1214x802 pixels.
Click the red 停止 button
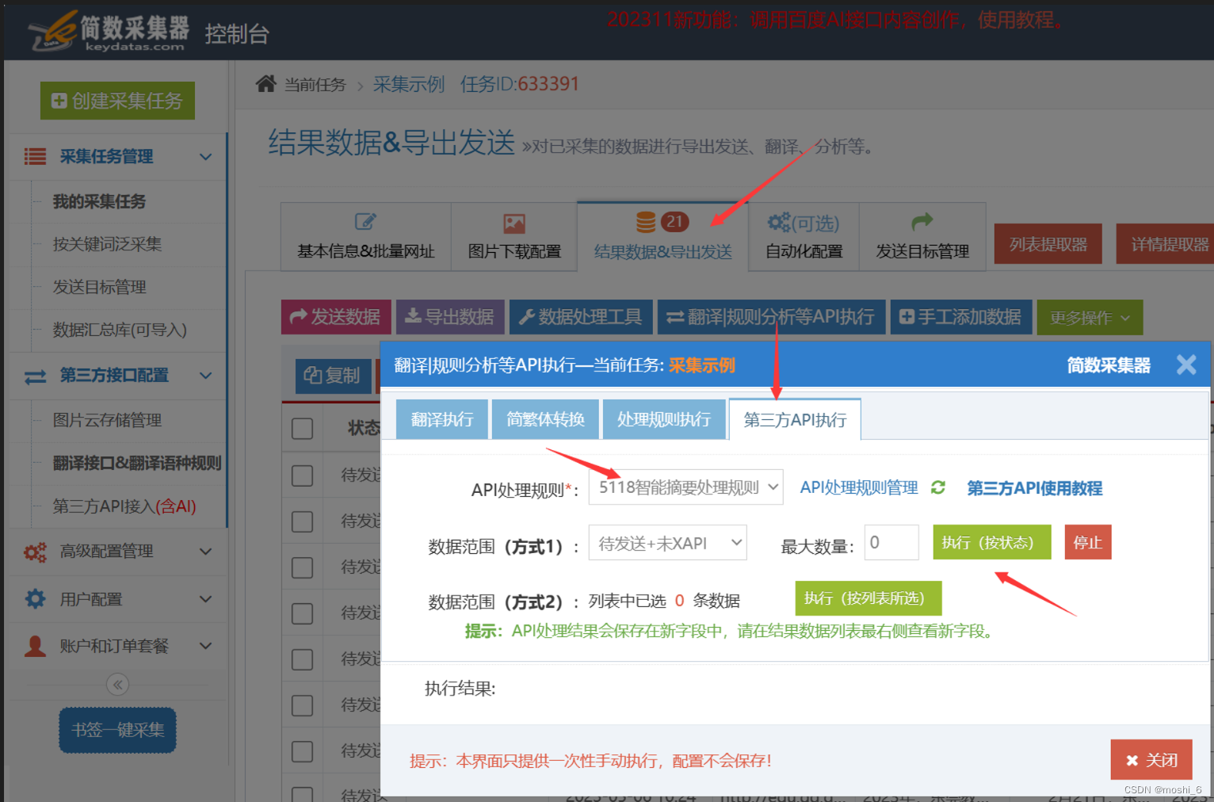pyautogui.click(x=1088, y=542)
